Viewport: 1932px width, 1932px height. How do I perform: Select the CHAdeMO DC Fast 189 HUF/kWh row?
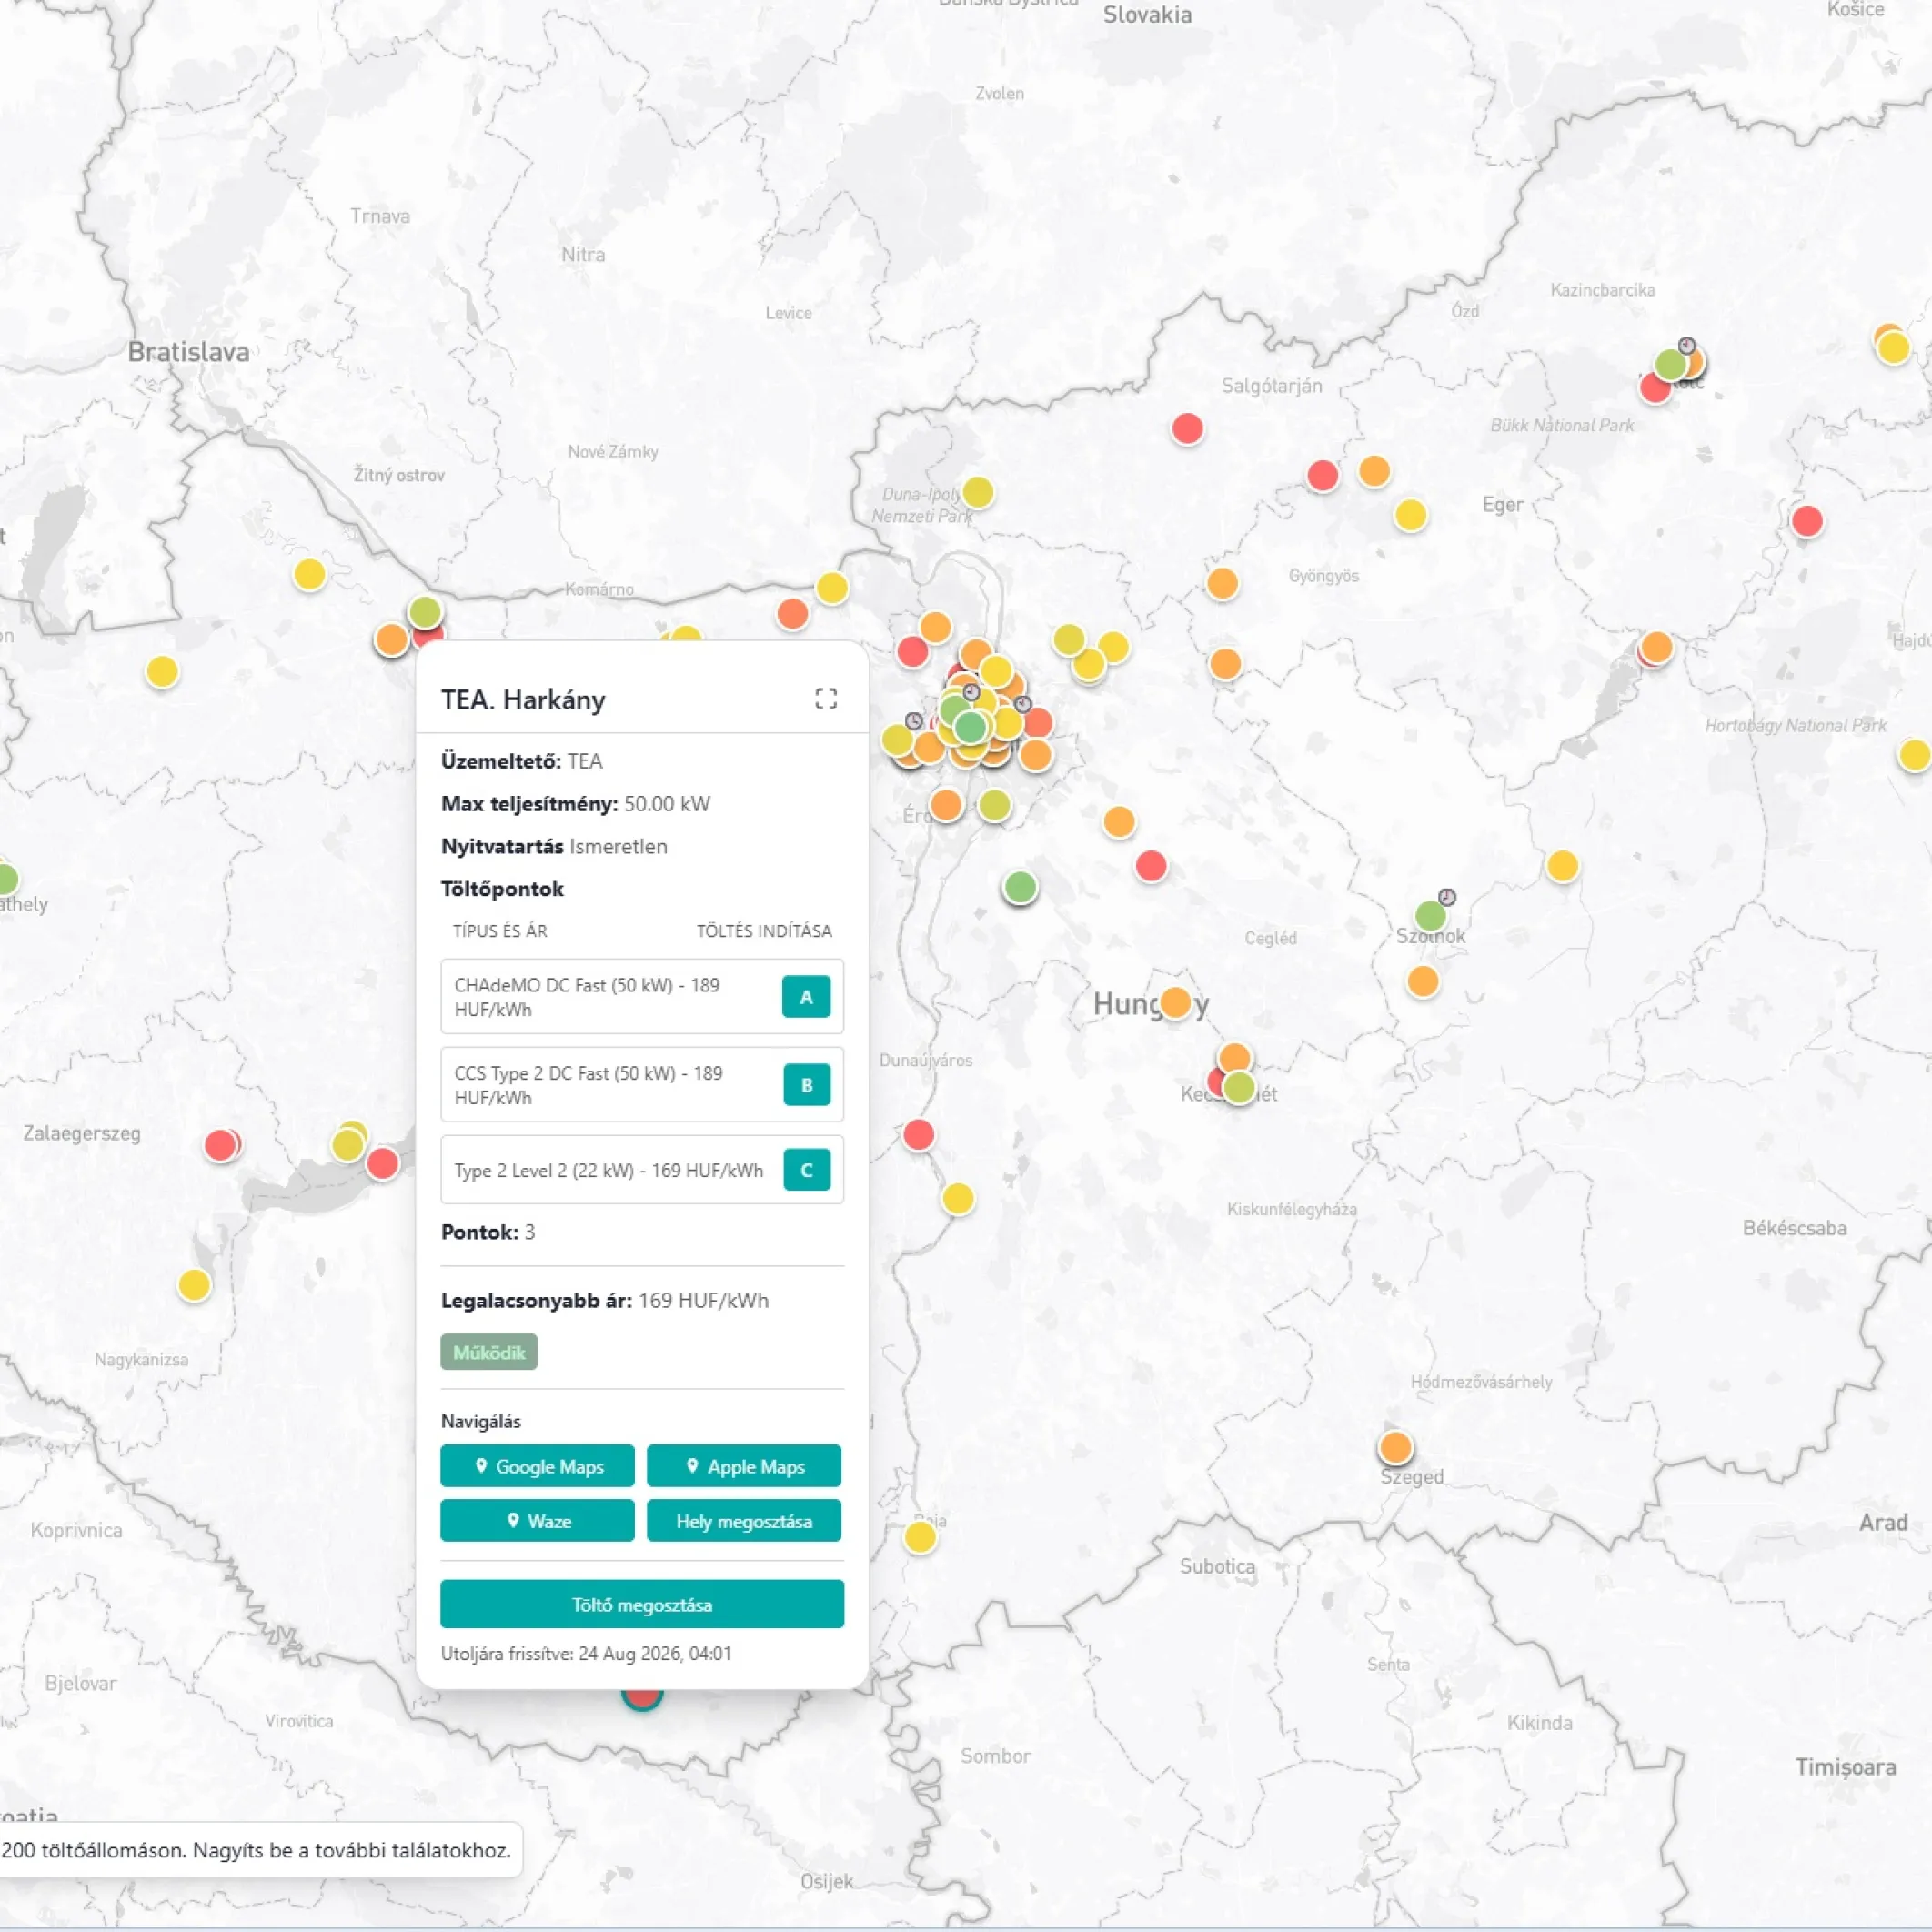coord(642,997)
